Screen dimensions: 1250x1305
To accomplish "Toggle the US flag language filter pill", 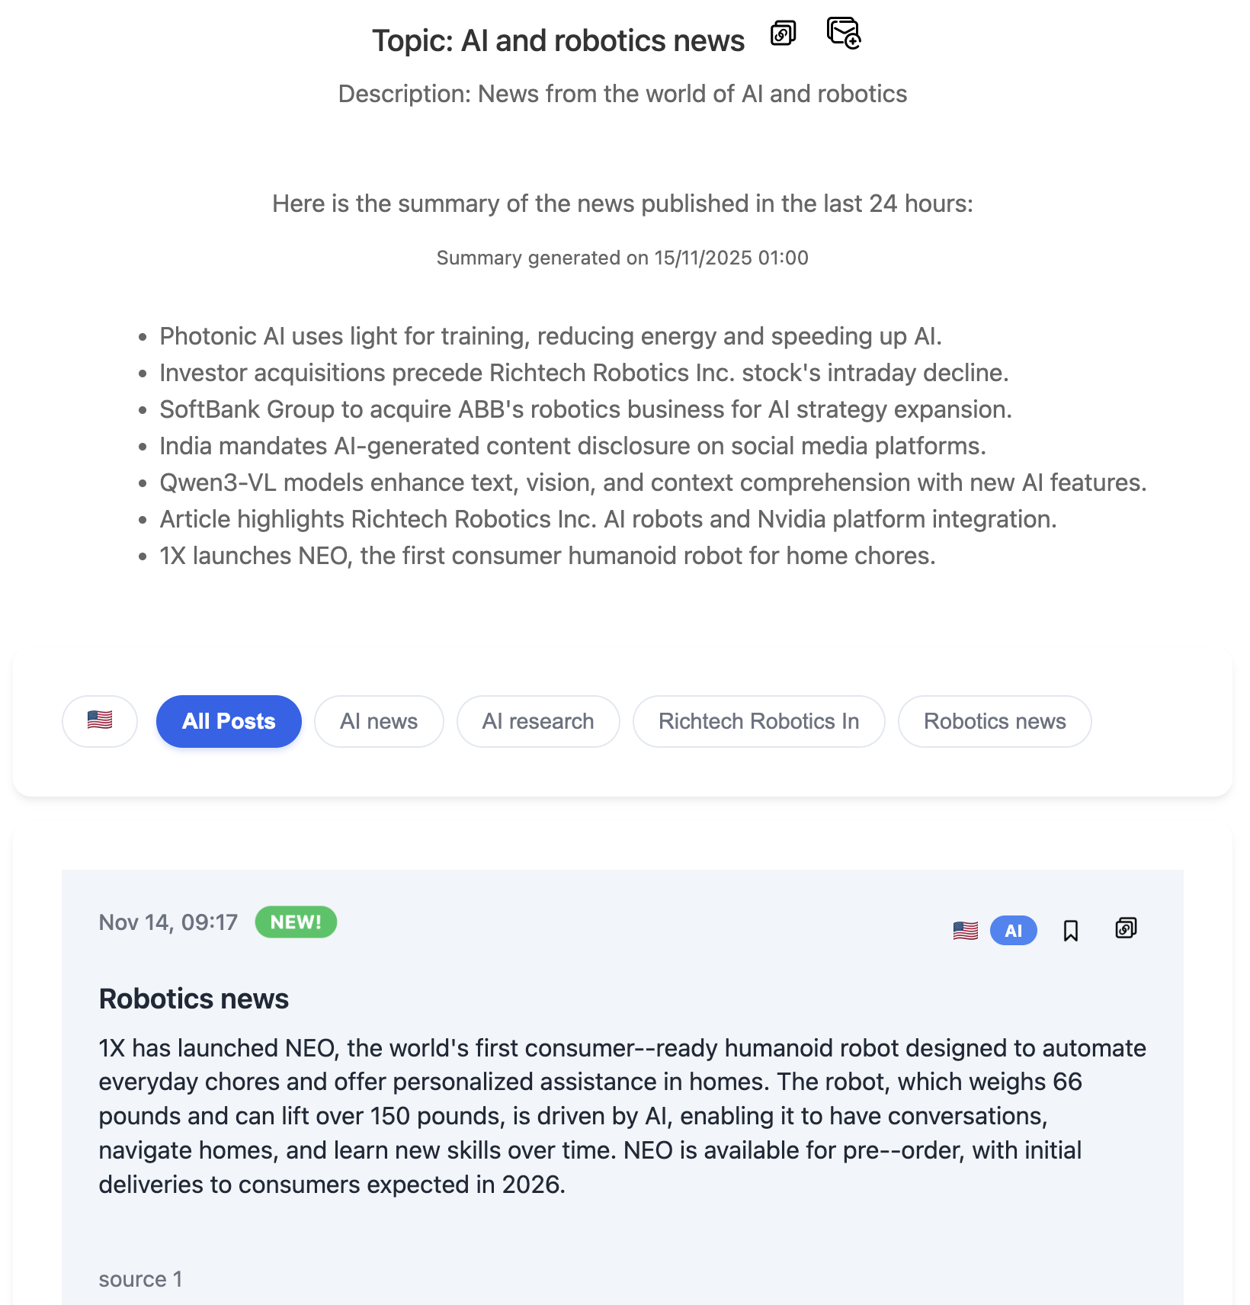I will (x=100, y=721).
